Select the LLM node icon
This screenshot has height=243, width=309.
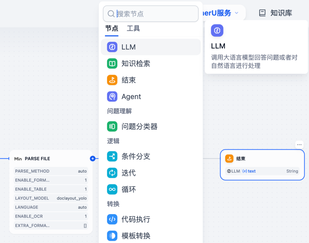click(112, 47)
